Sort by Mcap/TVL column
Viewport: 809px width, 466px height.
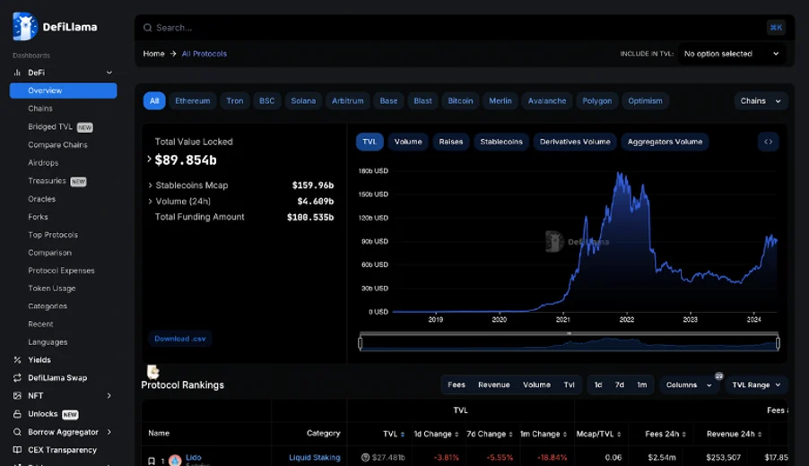[619, 435]
